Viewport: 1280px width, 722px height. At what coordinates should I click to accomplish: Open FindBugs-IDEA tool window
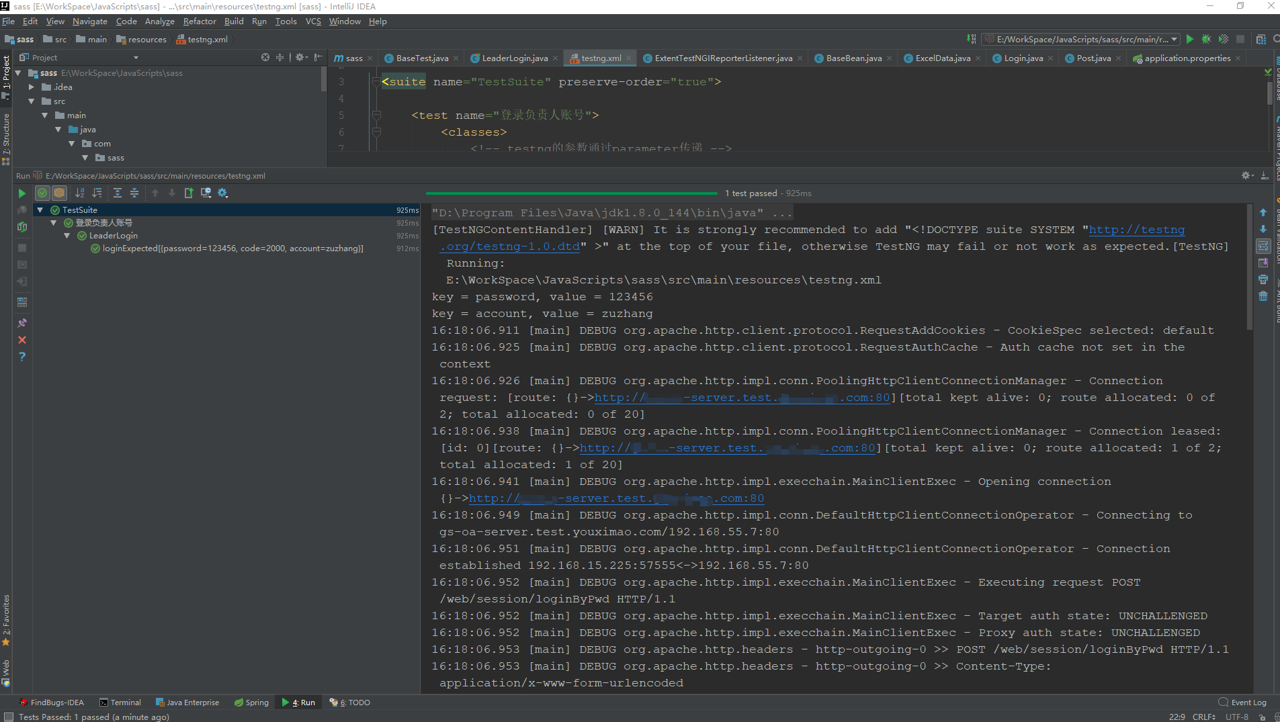[52, 703]
